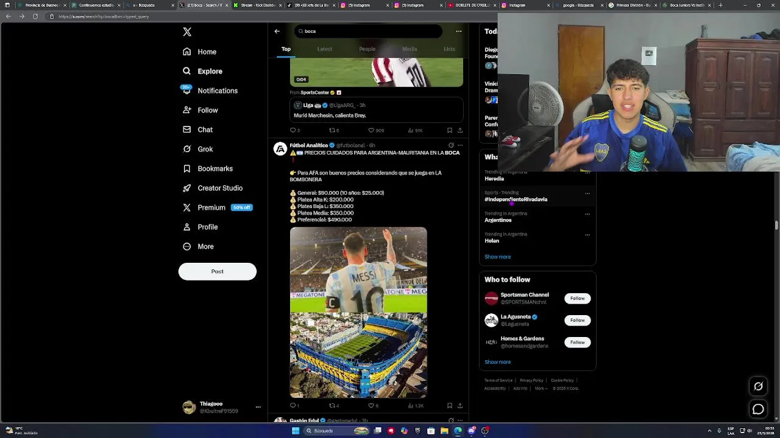
Task: Open account menu dots beside Thiagooo
Action: pos(258,407)
